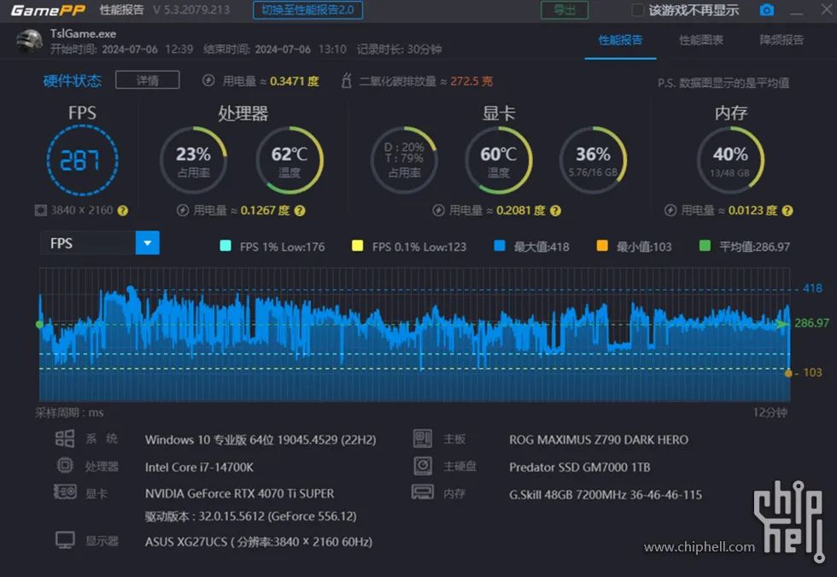Click the GamePP logo
Viewport: 837px width, 577px height.
pos(48,10)
